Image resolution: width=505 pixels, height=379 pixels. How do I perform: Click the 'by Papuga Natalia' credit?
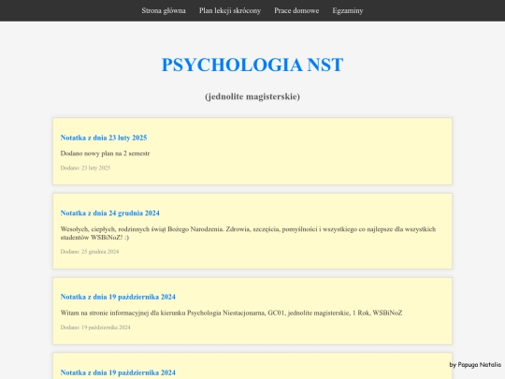tap(475, 365)
